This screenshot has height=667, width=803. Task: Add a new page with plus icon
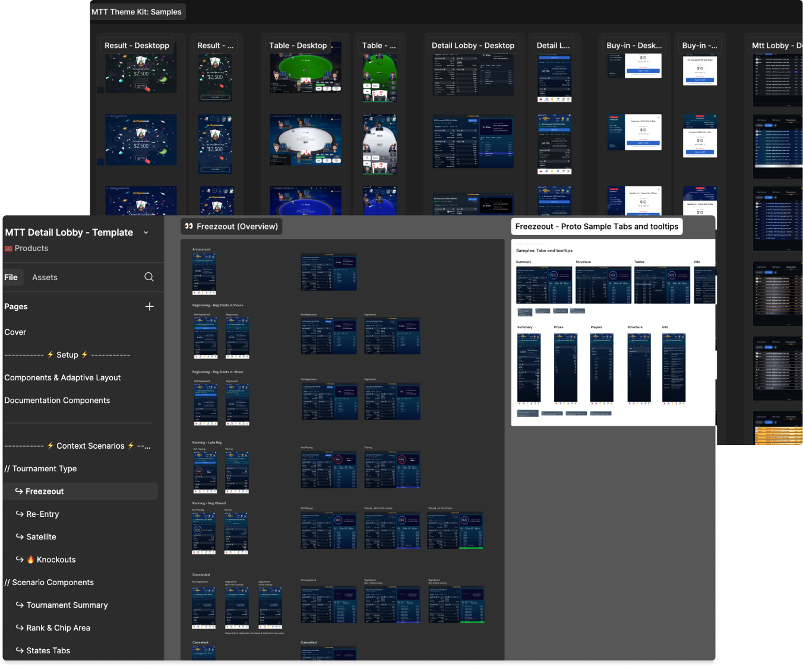(x=149, y=306)
